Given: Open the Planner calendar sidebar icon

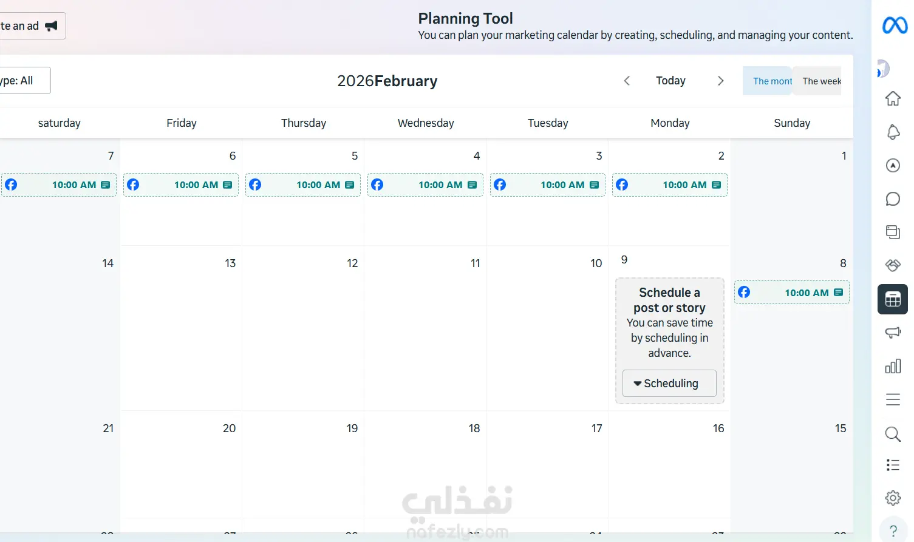Looking at the screenshot, I should (893, 299).
